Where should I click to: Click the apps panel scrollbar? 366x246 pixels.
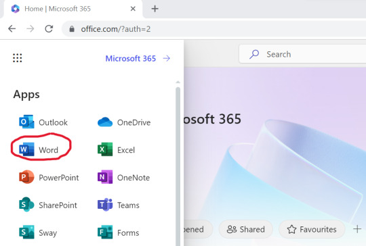click(x=178, y=166)
